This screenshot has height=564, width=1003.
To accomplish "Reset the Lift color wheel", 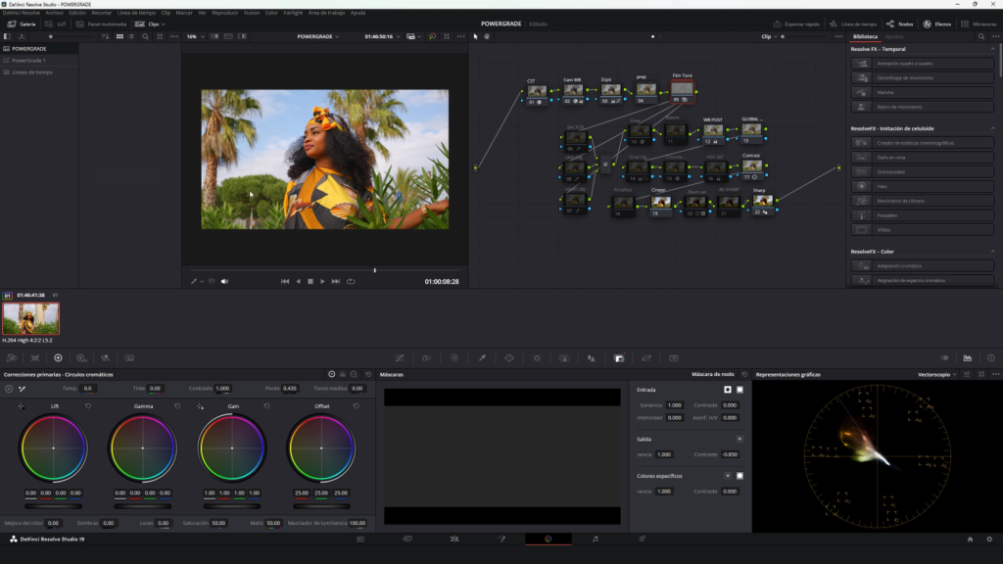I will point(88,406).
